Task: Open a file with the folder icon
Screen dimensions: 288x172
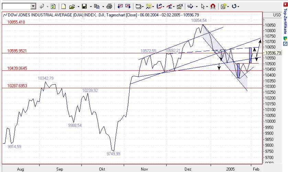Action: click(x=72, y=7)
